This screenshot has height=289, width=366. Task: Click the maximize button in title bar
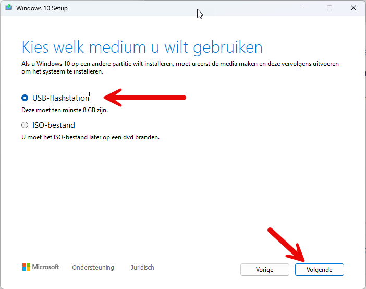330,8
